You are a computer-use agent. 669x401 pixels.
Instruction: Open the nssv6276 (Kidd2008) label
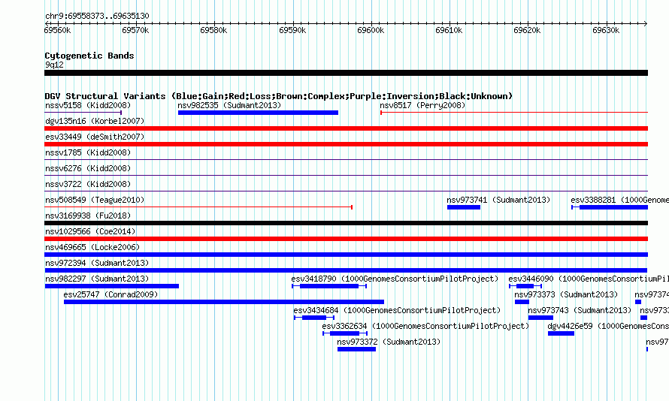pos(88,168)
